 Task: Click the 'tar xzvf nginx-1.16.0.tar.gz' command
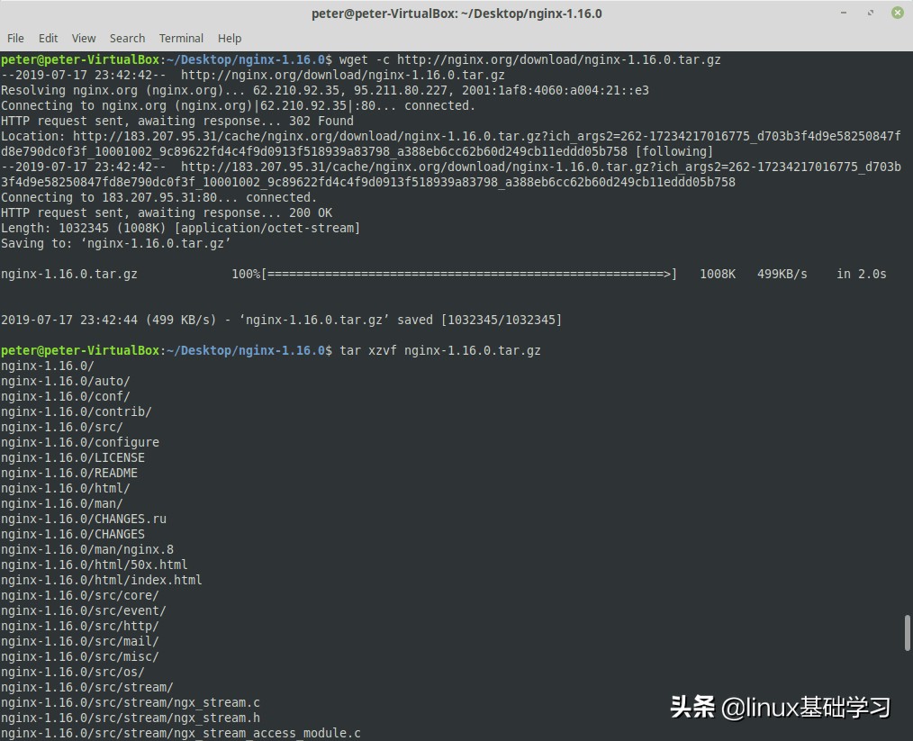pos(440,350)
